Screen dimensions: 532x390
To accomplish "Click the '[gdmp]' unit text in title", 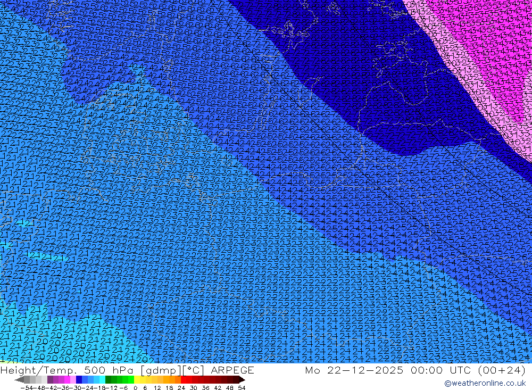I will pos(161,370).
